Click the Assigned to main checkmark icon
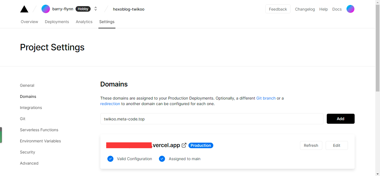 (162, 159)
